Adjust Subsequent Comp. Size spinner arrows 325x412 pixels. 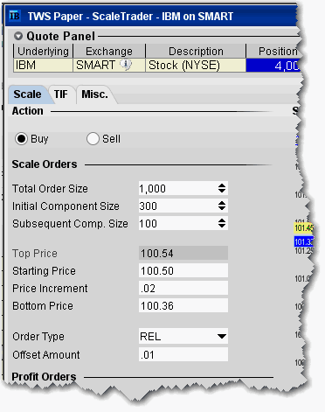222,223
